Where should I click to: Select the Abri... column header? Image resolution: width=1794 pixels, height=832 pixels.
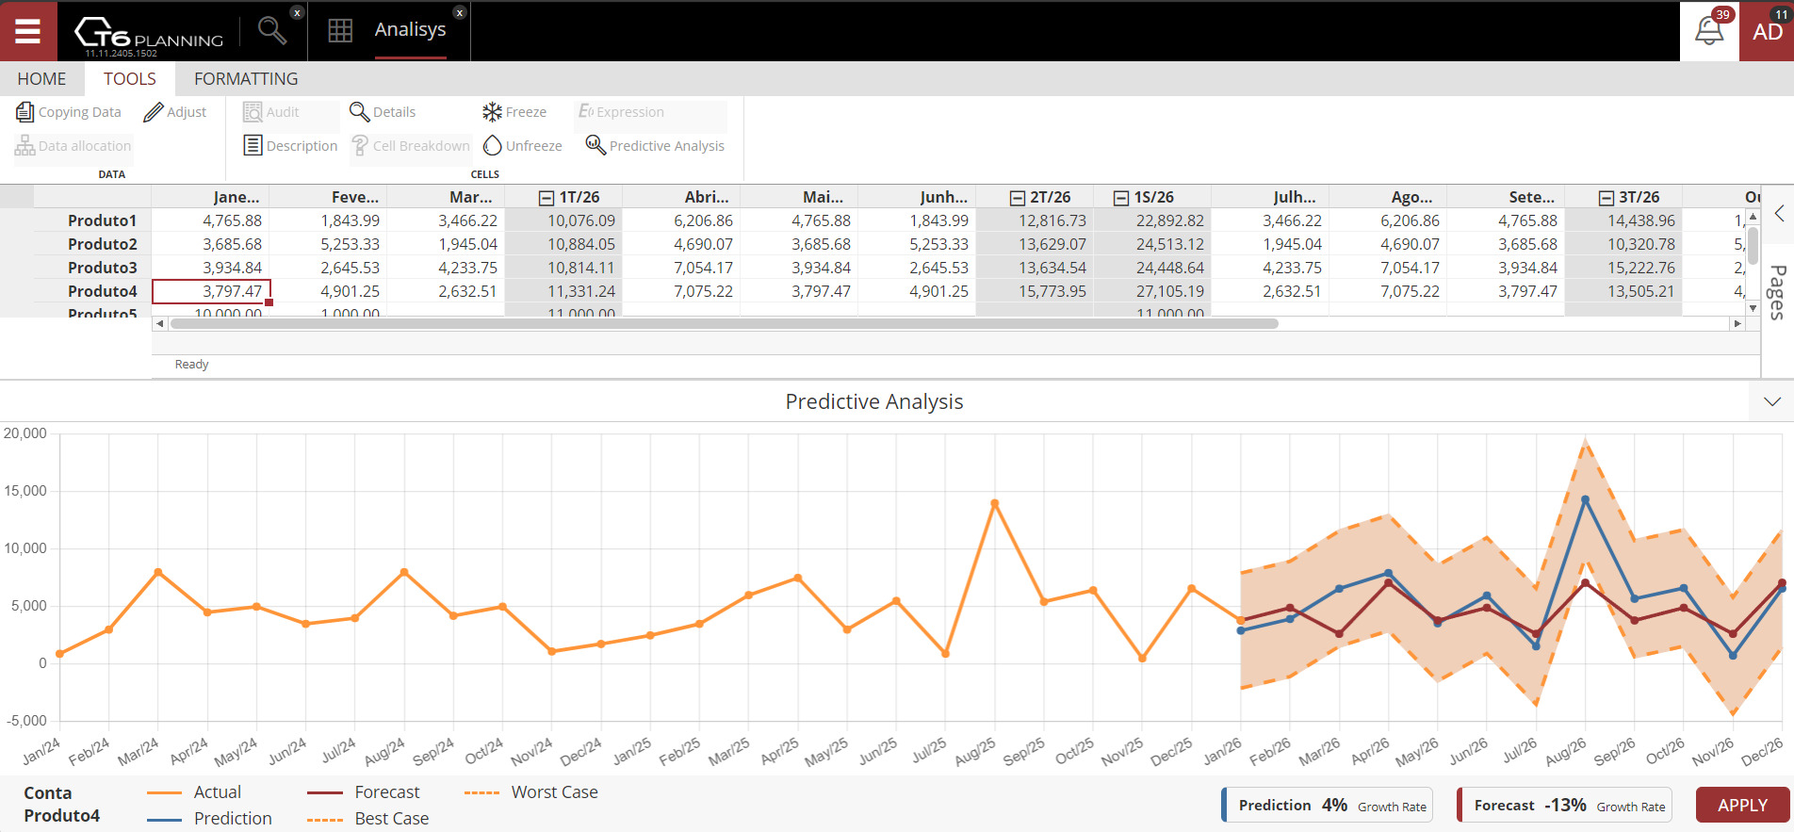click(681, 197)
